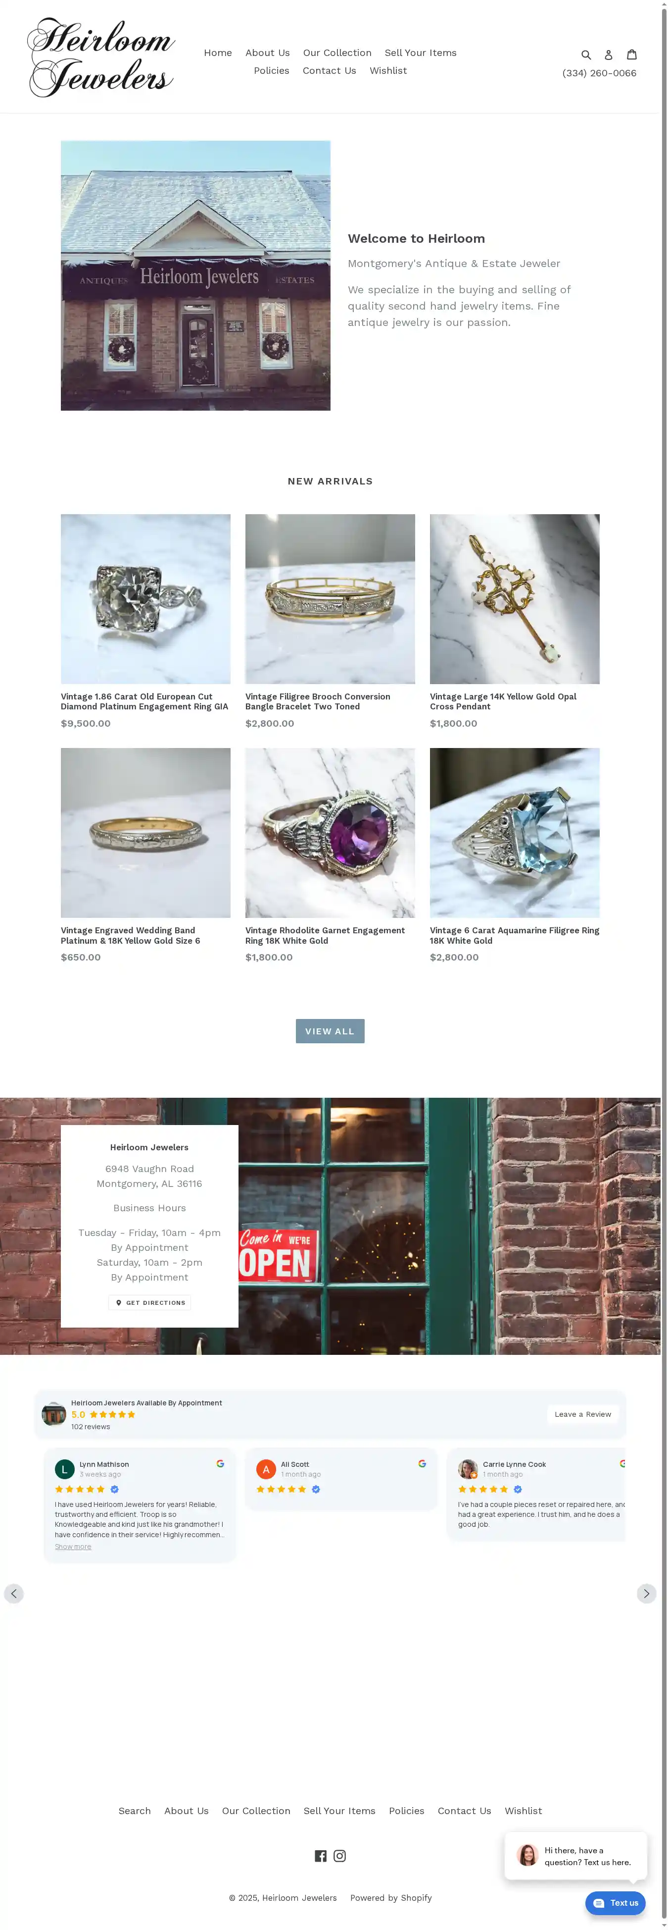Image resolution: width=668 pixels, height=1930 pixels.
Task: Visit the Facebook page icon
Action: pos(320,1855)
